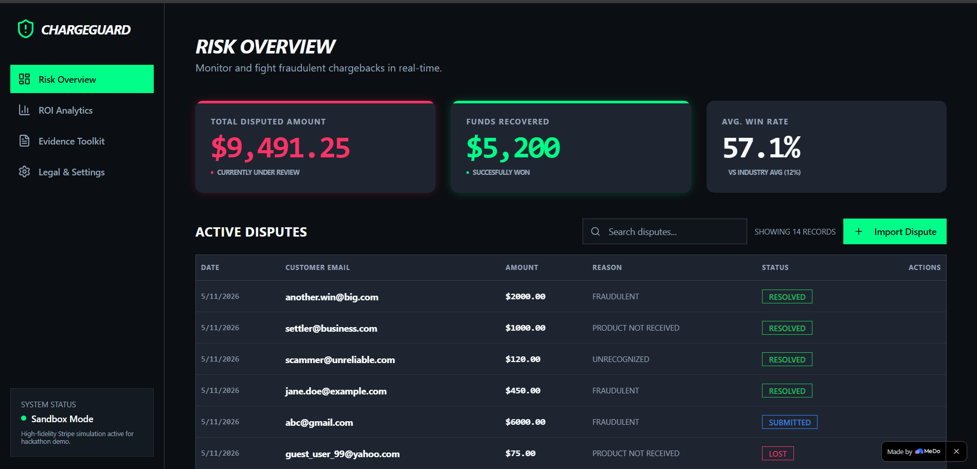
Task: Focus the Search disputes input field
Action: tap(664, 231)
